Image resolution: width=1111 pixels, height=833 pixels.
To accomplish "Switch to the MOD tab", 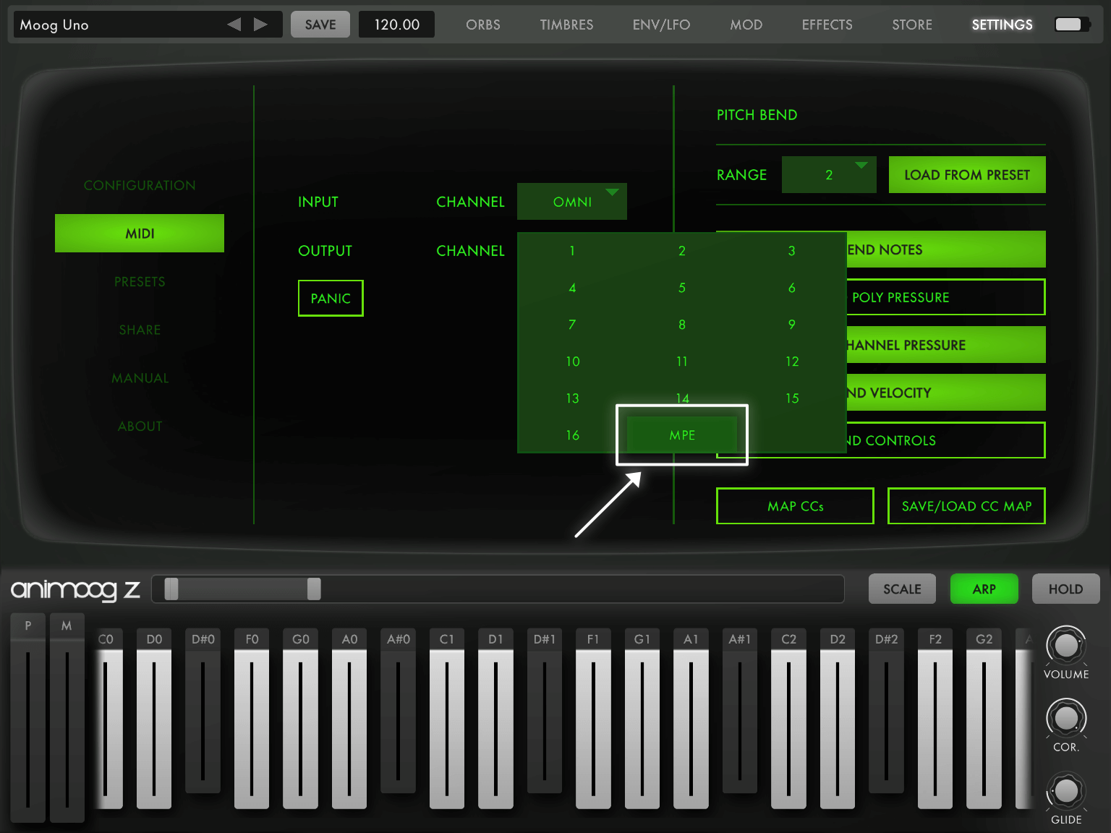I will 746,25.
